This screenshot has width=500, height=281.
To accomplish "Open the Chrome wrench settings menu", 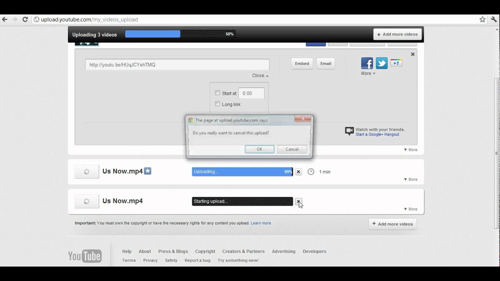I will pyautogui.click(x=494, y=19).
